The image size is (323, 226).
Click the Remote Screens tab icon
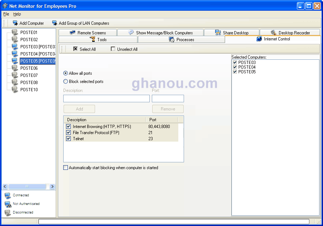pos(73,33)
